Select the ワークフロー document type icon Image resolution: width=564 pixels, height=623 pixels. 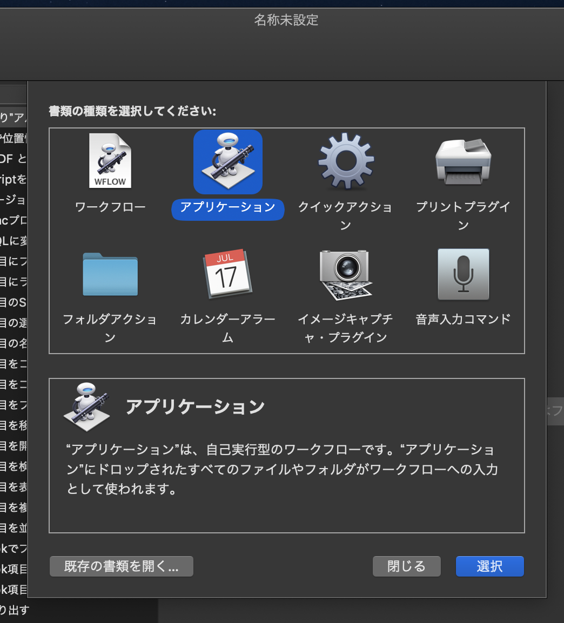(110, 160)
